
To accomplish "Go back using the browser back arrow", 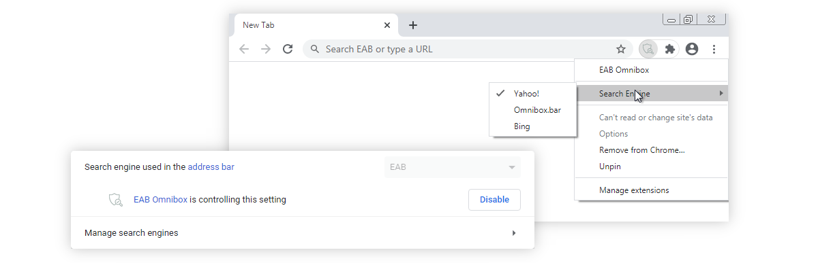I will pos(244,49).
